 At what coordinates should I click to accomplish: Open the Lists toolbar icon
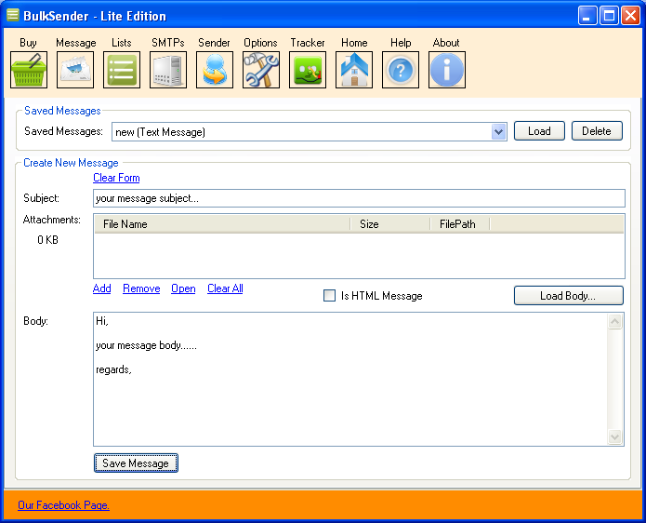click(122, 70)
